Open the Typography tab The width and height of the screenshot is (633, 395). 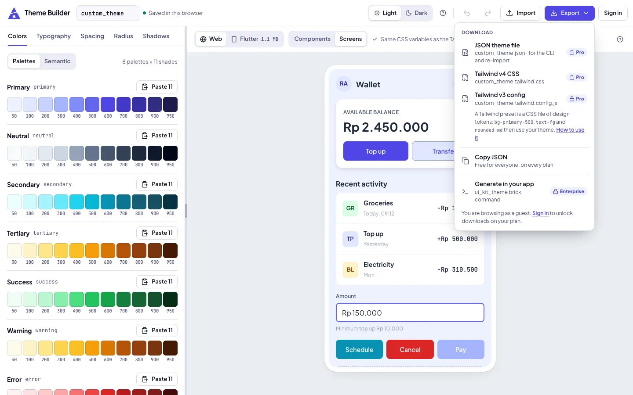[54, 36]
